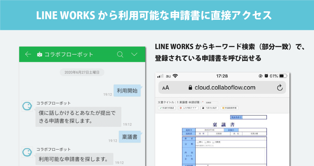Check the 購入 checkbox in 分類 row
The width and height of the screenshot is (314, 166).
[197, 142]
